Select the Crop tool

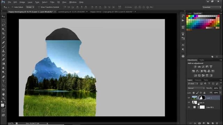pyautogui.click(x=3, y=34)
